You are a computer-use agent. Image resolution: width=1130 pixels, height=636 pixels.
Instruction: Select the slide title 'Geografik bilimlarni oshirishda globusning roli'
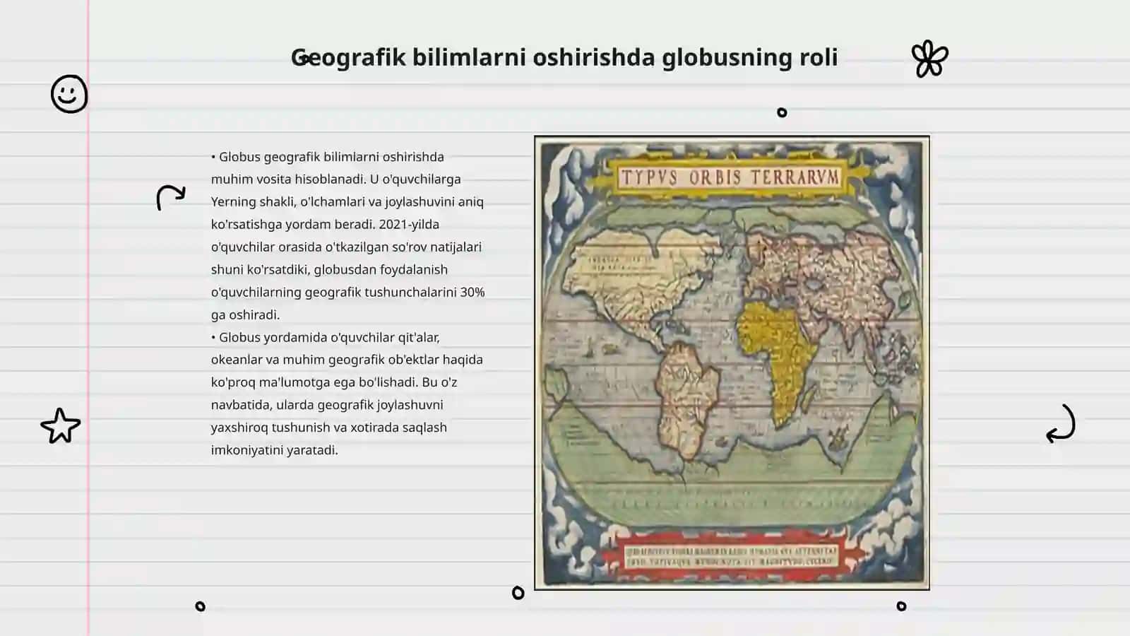564,57
